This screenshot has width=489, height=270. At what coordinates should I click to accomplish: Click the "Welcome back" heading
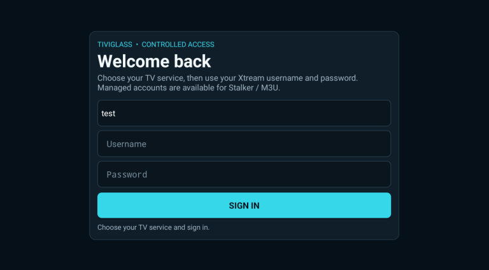[154, 61]
